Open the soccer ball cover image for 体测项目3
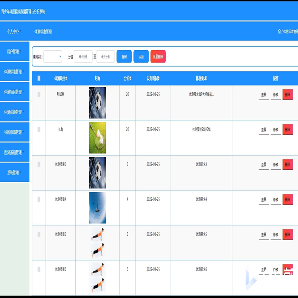 click(98, 173)
